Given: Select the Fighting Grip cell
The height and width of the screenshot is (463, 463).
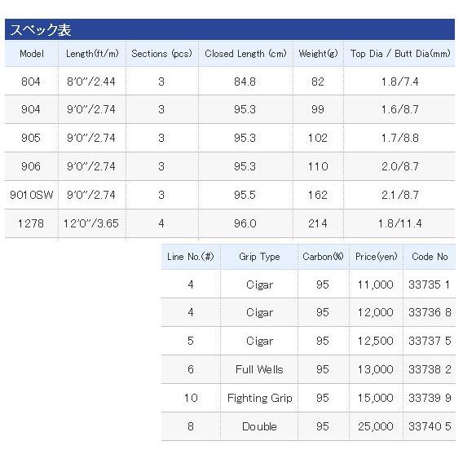Looking at the screenshot, I should click(x=259, y=398).
